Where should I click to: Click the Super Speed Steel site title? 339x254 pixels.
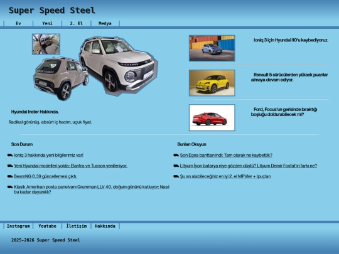coord(52,11)
